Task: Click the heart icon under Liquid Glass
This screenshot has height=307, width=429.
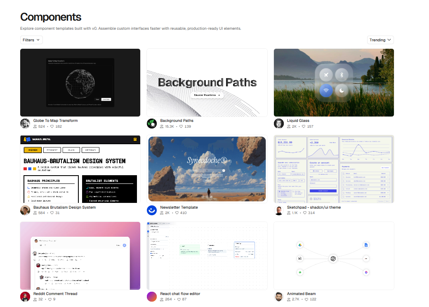Action: (304, 126)
